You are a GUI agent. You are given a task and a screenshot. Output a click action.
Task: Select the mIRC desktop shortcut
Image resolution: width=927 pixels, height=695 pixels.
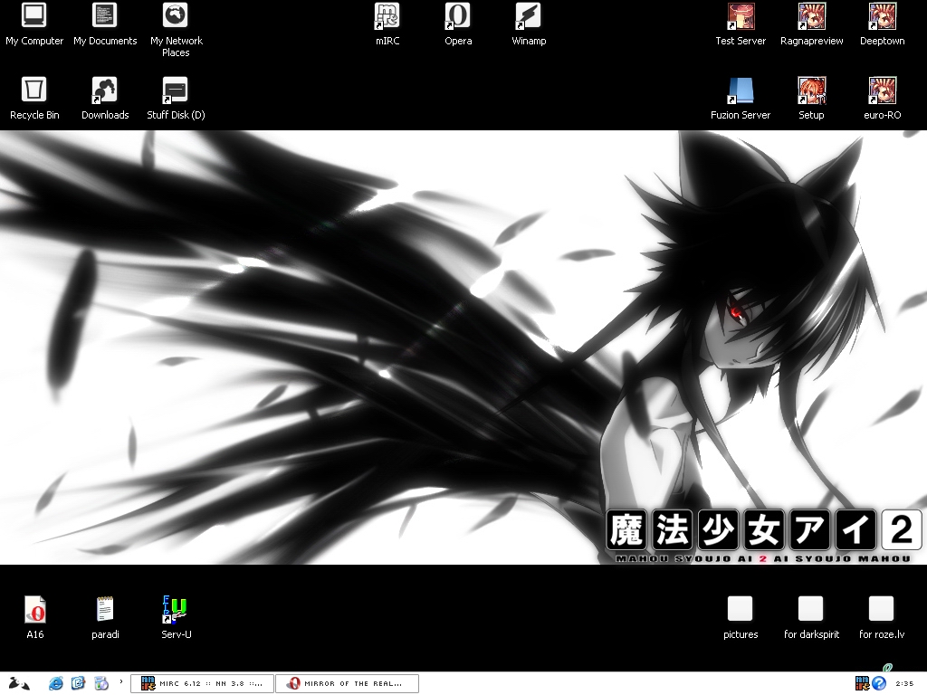click(387, 15)
